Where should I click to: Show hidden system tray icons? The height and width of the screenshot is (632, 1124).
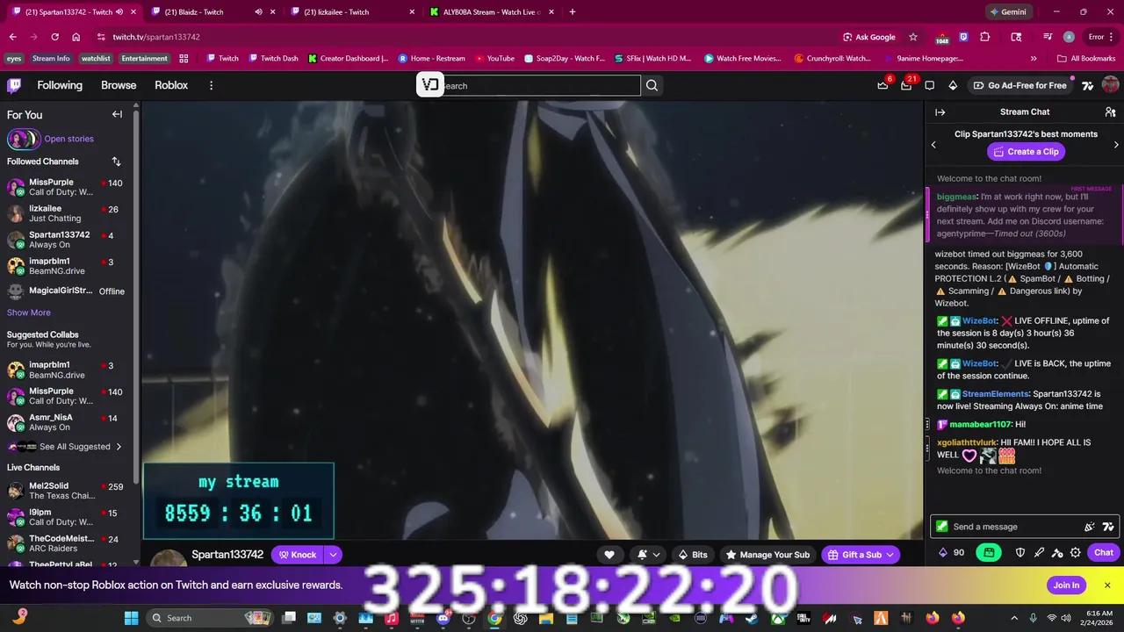click(1015, 618)
